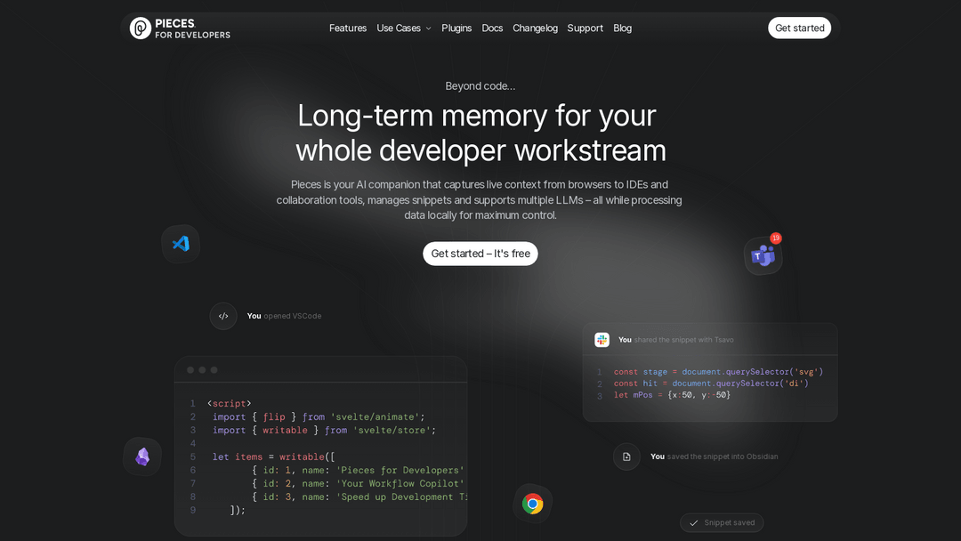Click the VS Code floating icon
This screenshot has width=961, height=541.
(181, 244)
